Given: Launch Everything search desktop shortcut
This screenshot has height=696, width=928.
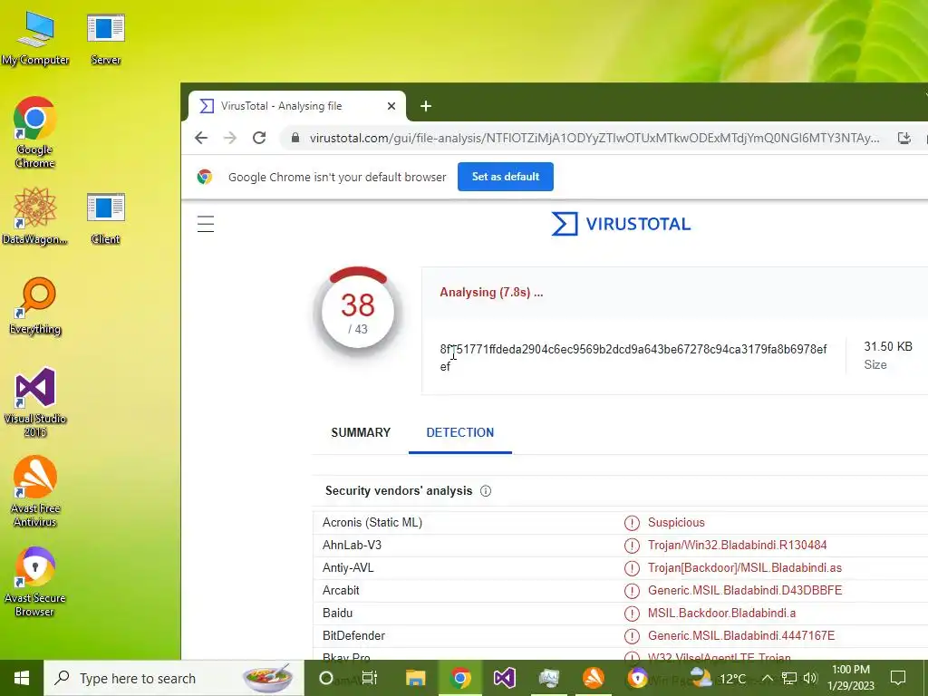Looking at the screenshot, I should [35, 306].
